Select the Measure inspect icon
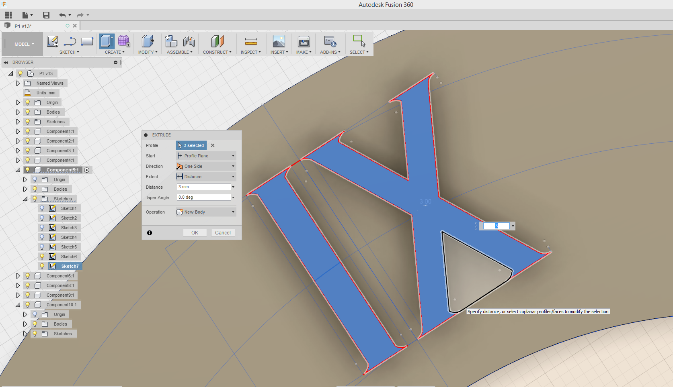The width and height of the screenshot is (673, 387). pos(251,41)
